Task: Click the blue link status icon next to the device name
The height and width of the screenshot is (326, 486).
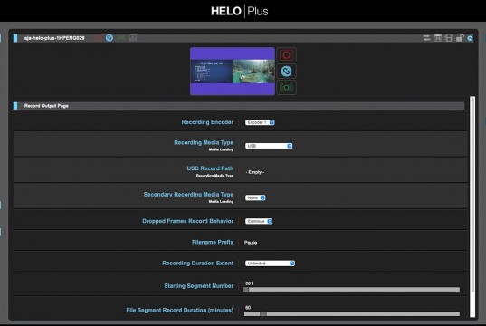Action: (110, 38)
